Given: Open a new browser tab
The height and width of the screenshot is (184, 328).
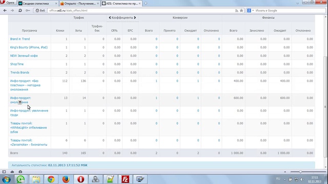Looking at the screenshot, I should click(146, 4).
